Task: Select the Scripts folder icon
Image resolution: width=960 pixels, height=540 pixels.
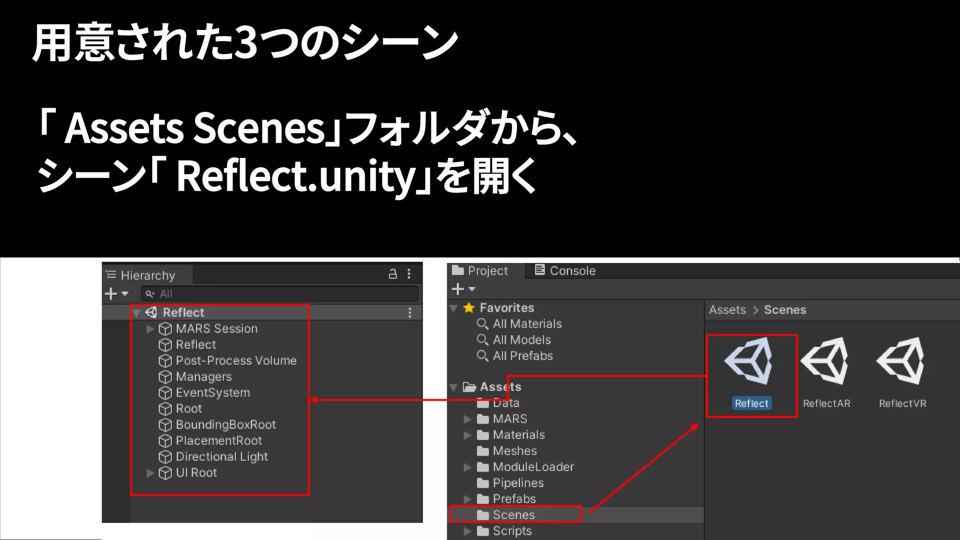Action: [483, 531]
